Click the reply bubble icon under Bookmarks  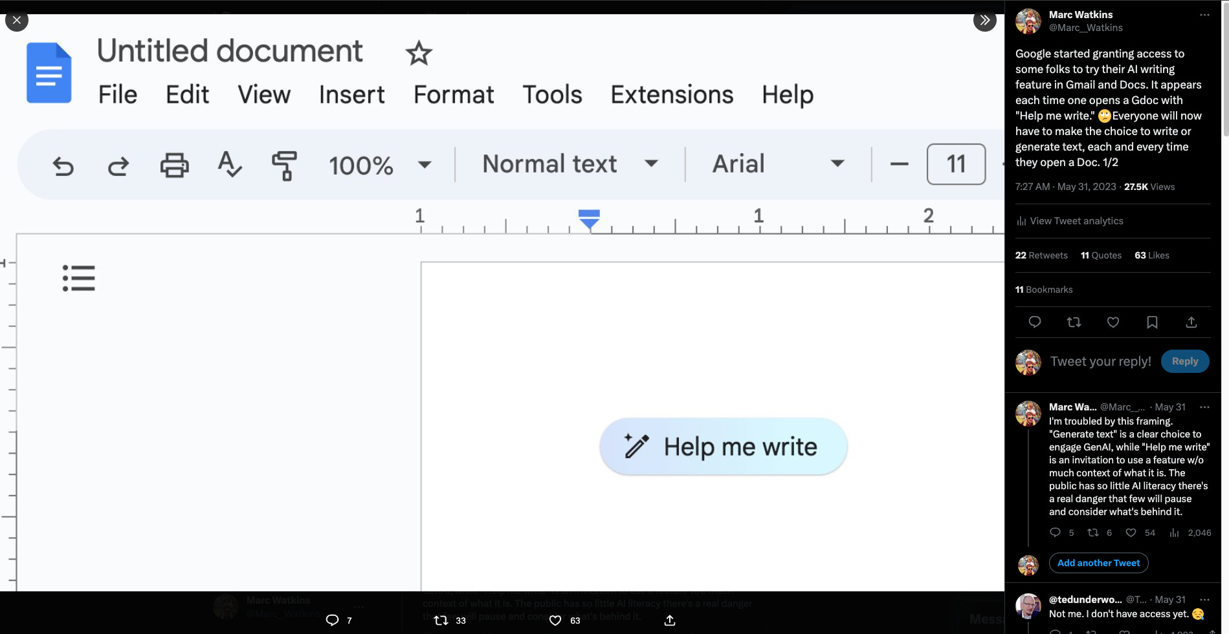pyautogui.click(x=1035, y=322)
